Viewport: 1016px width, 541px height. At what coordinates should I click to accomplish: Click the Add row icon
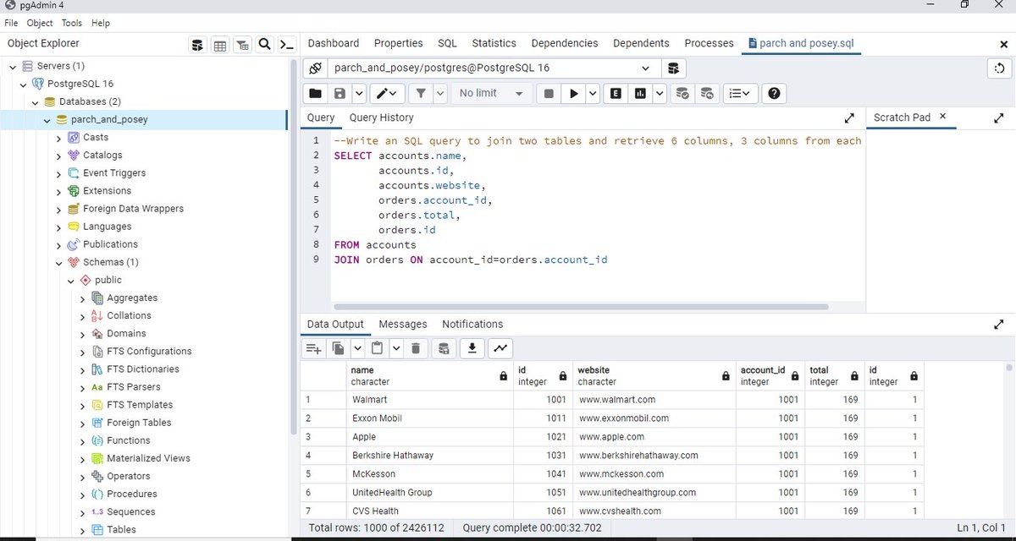(314, 347)
